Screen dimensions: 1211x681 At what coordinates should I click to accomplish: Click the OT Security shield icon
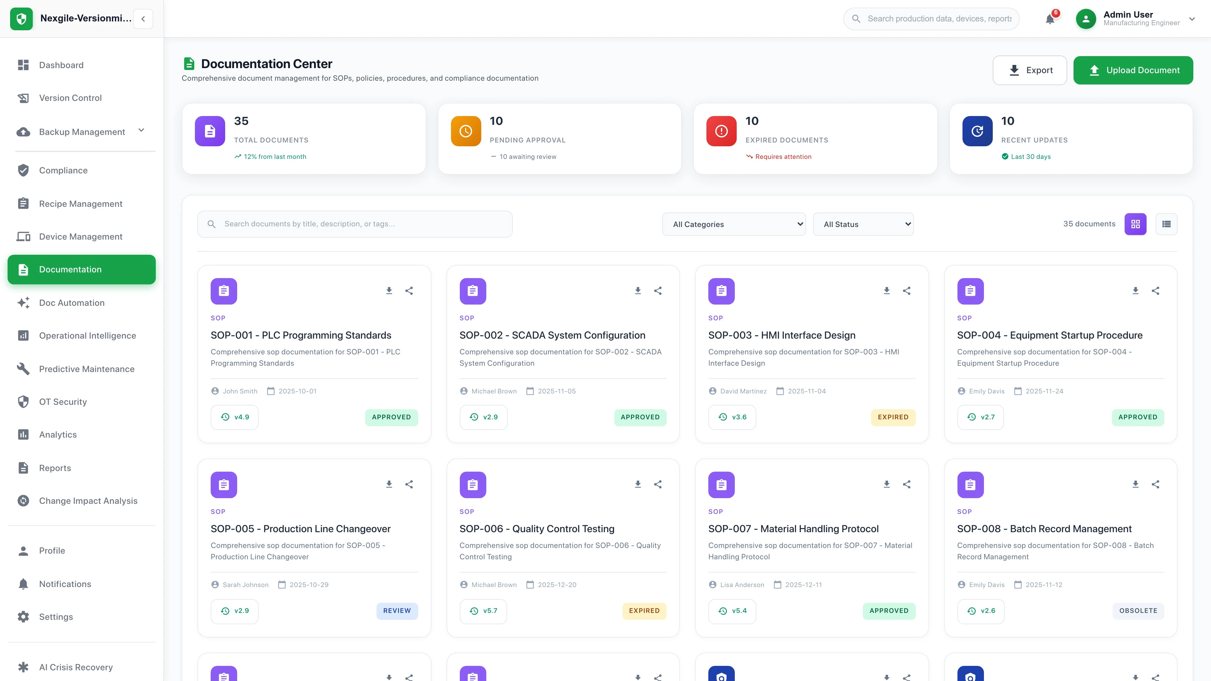(x=24, y=401)
